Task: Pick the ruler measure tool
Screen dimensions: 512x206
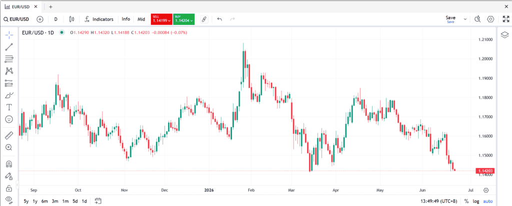Action: pyautogui.click(x=9, y=135)
